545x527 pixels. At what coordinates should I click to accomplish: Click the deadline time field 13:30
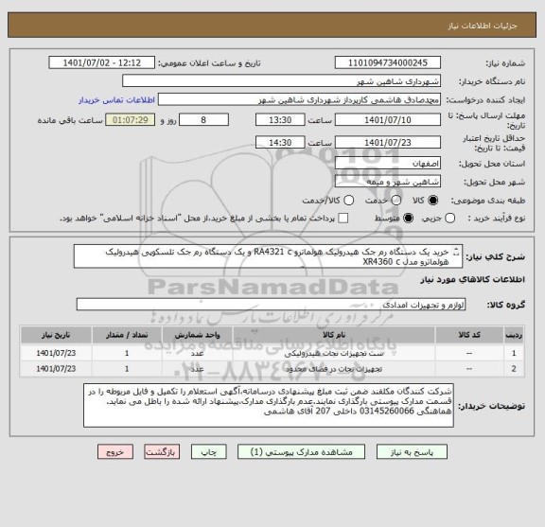[280, 120]
